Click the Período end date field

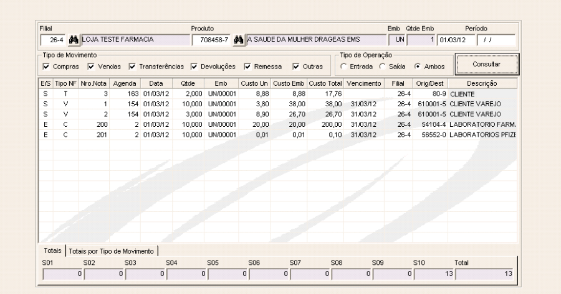497,40
